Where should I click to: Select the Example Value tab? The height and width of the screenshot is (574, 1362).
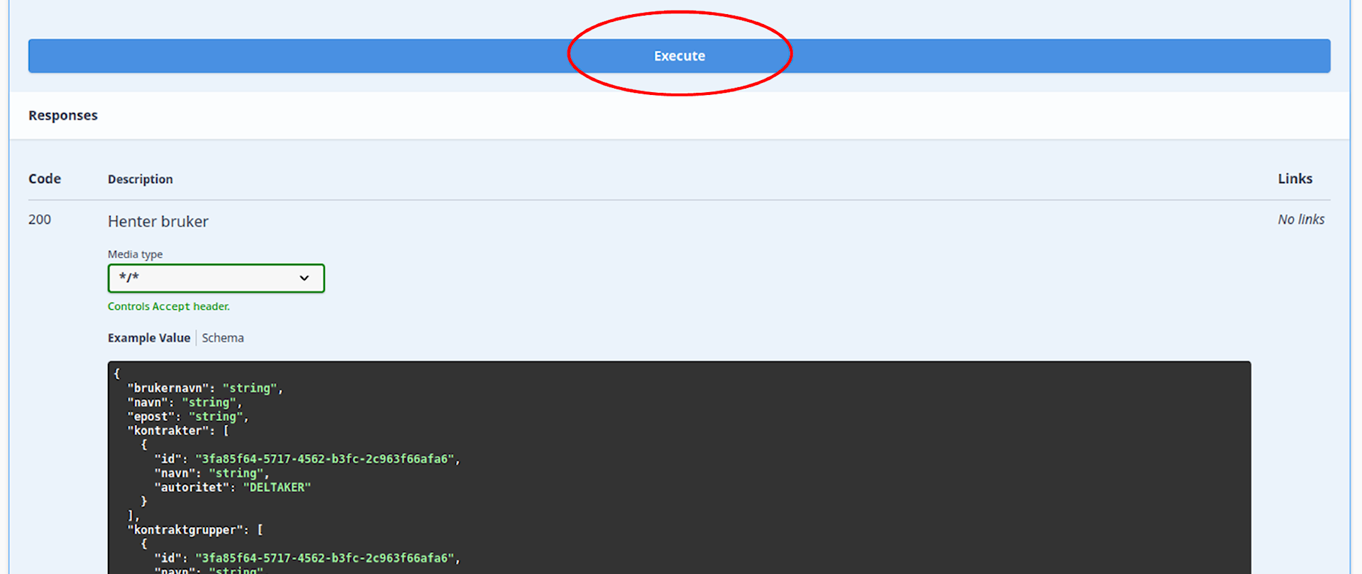(149, 338)
